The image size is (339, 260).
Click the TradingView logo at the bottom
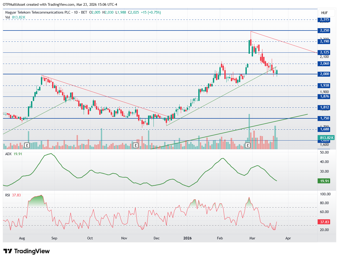pos(26,251)
